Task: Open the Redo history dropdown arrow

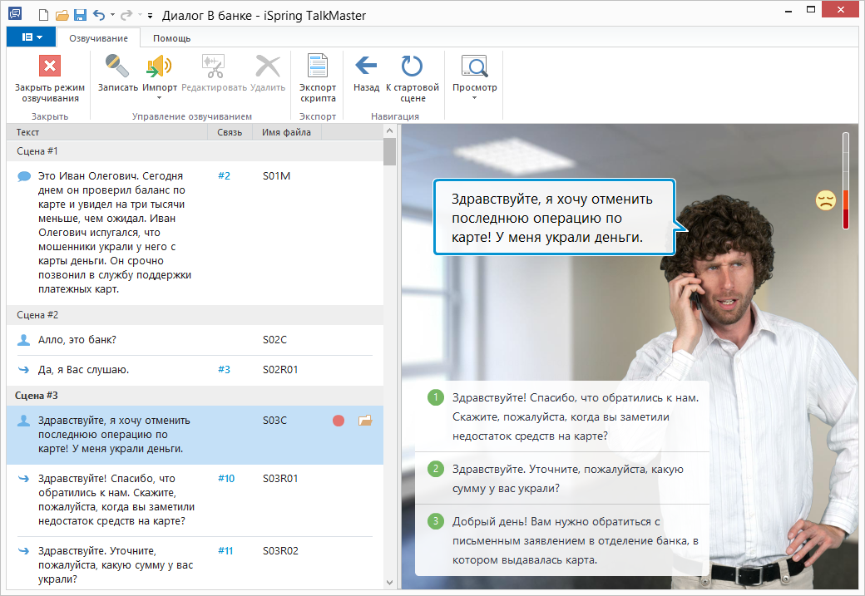Action: pos(140,15)
